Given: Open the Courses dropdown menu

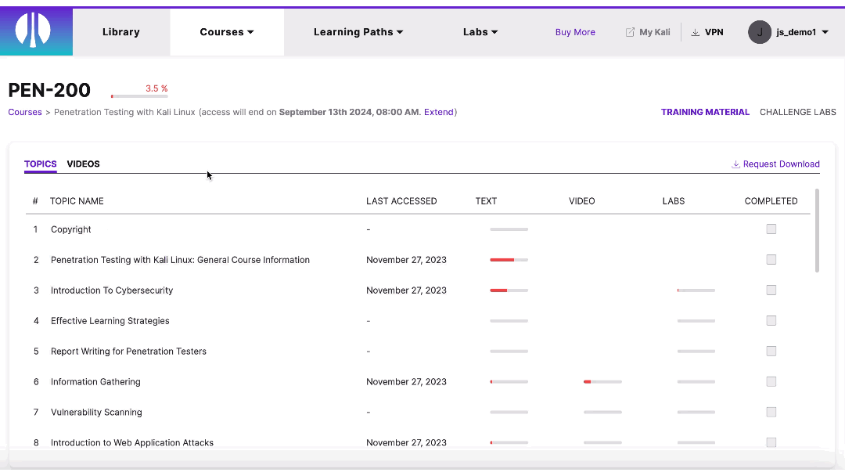Looking at the screenshot, I should [226, 32].
